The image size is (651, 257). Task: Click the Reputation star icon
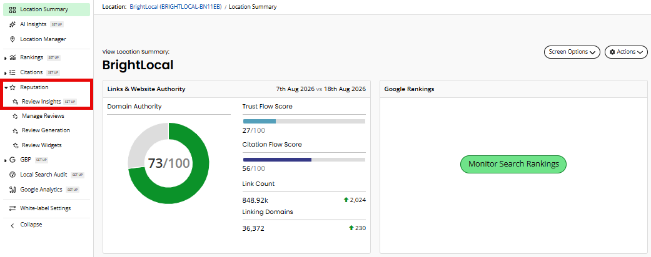tap(13, 87)
